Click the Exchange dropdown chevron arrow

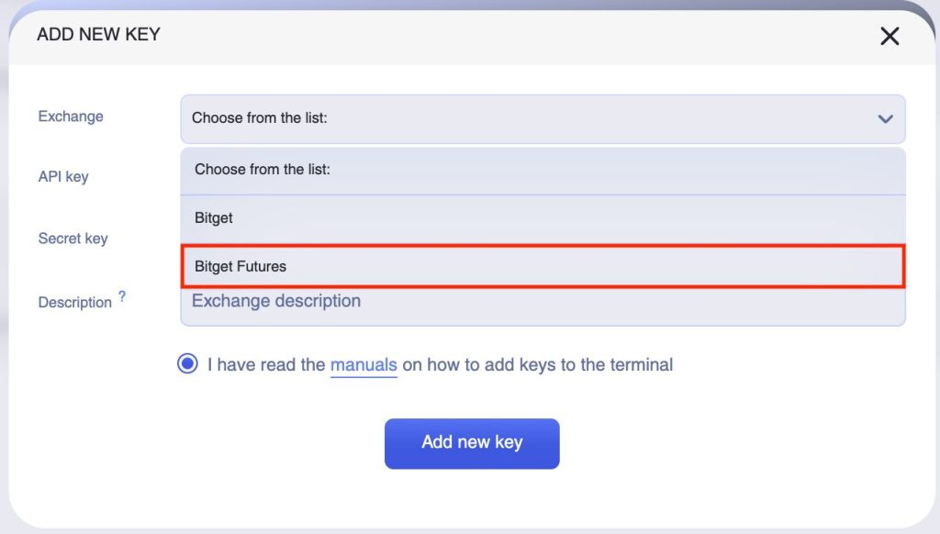[x=885, y=118]
